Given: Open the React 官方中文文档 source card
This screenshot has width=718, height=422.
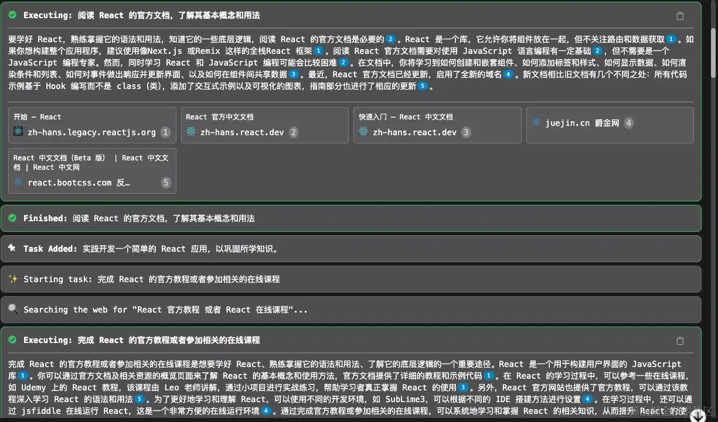Looking at the screenshot, I should (x=265, y=125).
